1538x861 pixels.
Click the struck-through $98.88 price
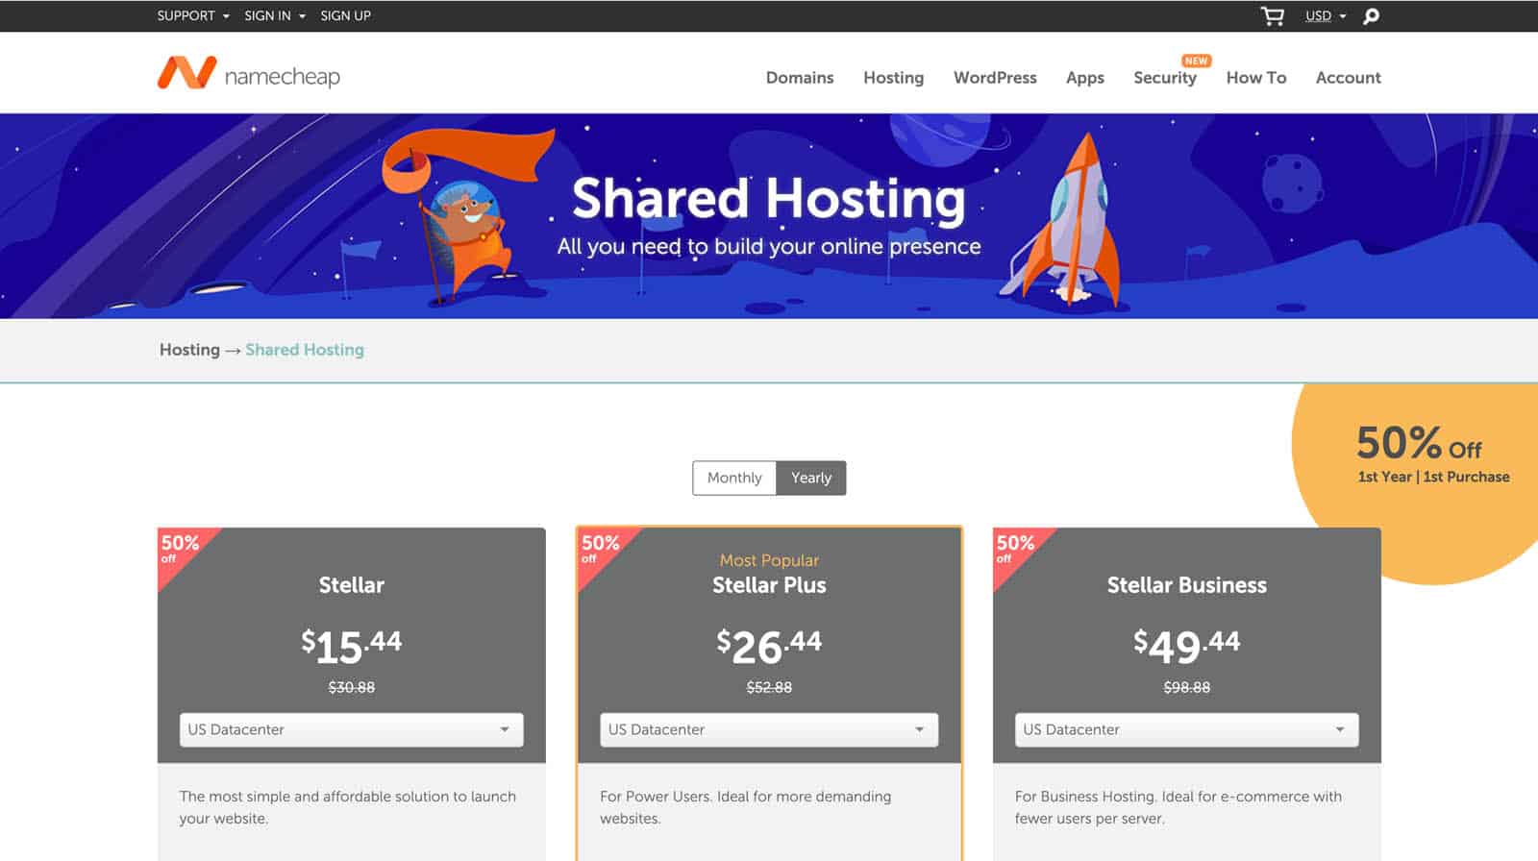pyautogui.click(x=1186, y=687)
